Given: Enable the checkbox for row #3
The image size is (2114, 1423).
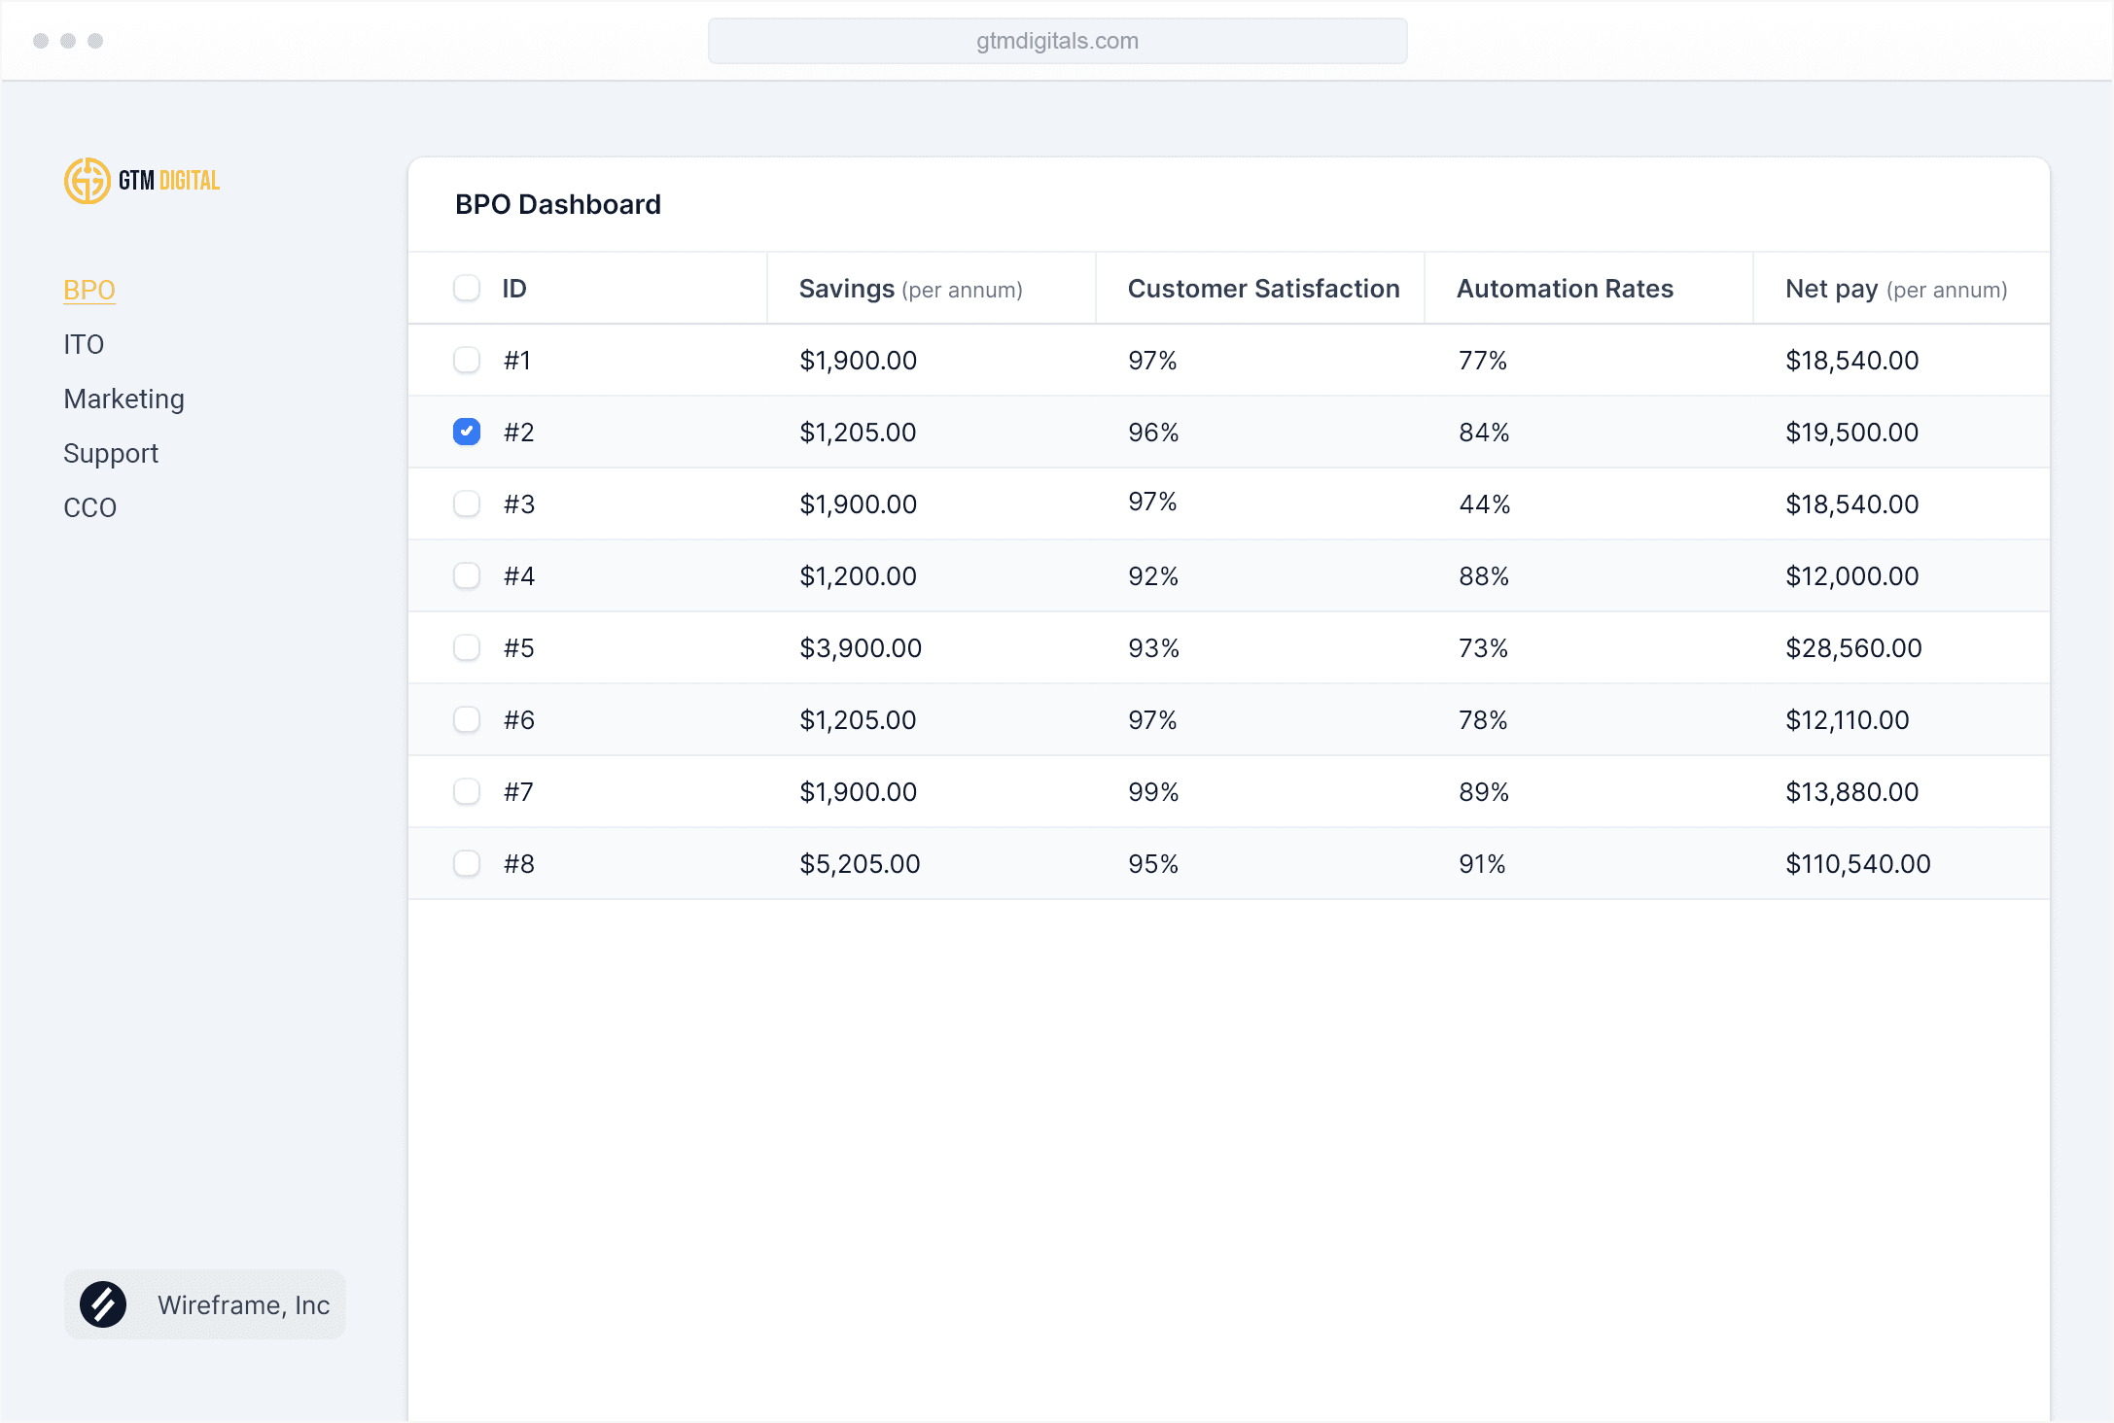Looking at the screenshot, I should click(x=467, y=504).
